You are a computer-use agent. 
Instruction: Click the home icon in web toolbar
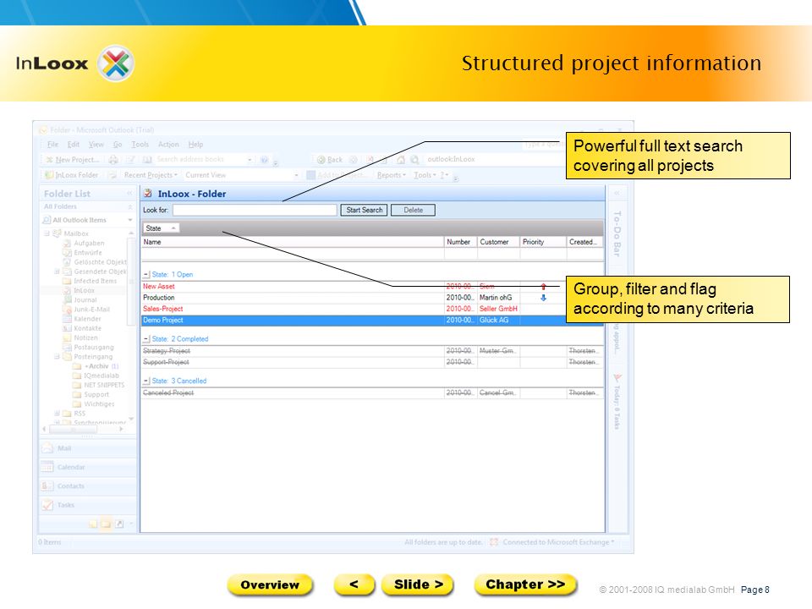(x=400, y=160)
